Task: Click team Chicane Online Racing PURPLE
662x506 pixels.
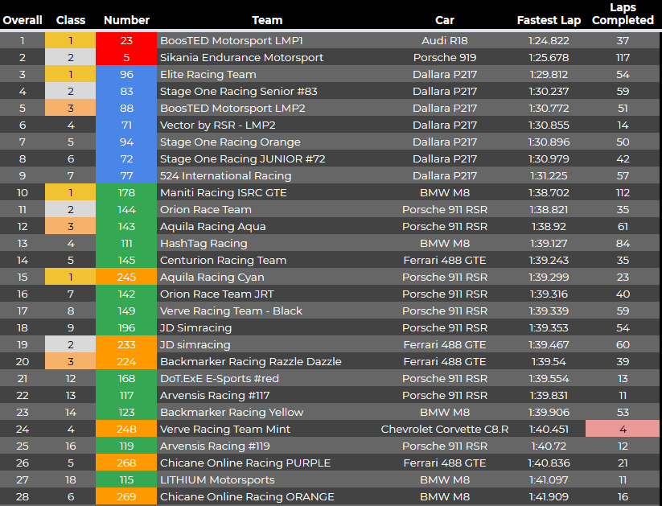Action: pos(245,463)
